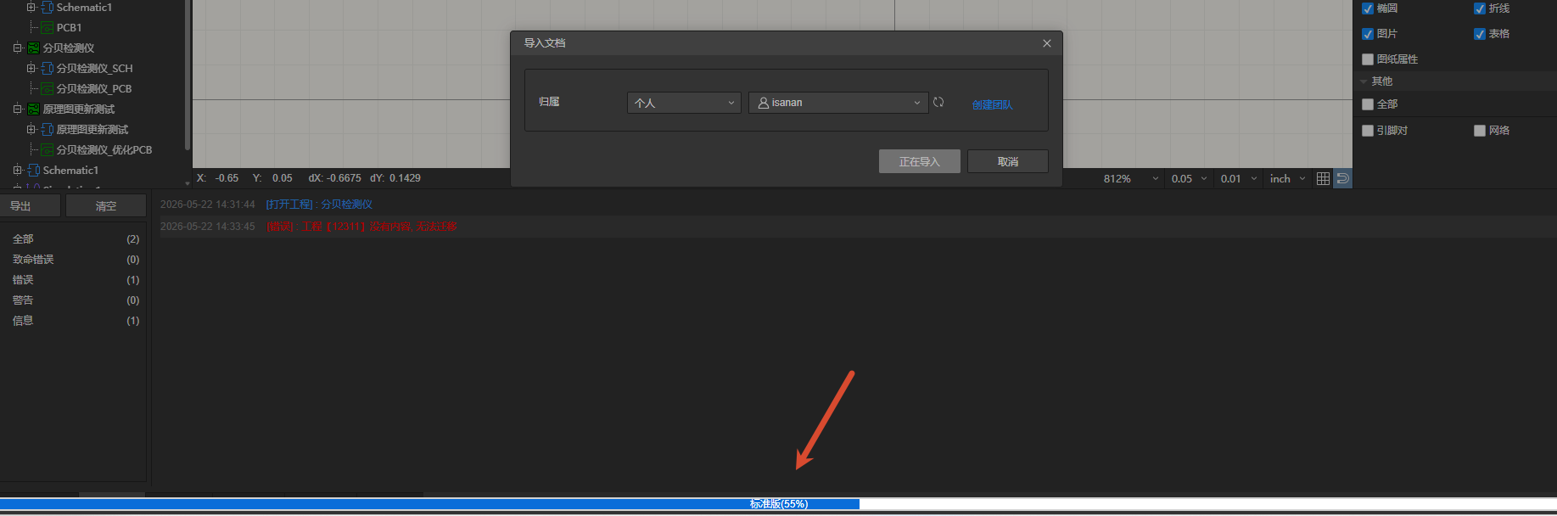Toggle the snap icon next to grid icon
Viewport: 1557px width, 516px height.
(x=1343, y=178)
